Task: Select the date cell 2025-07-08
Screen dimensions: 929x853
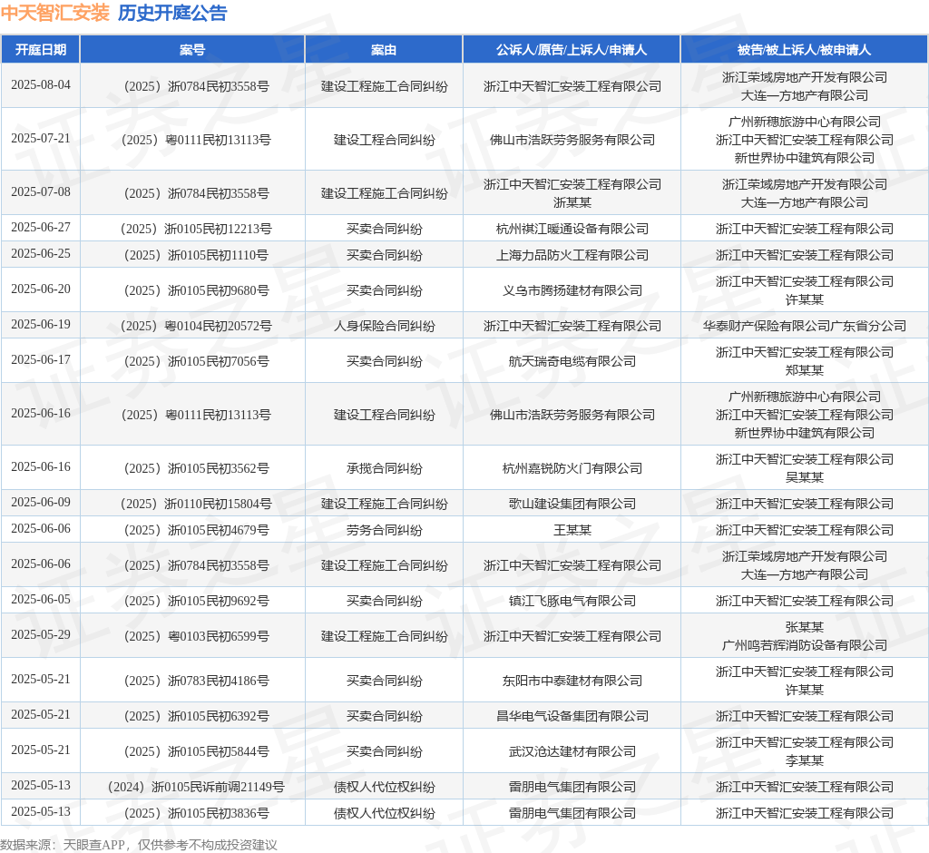Action: point(40,192)
